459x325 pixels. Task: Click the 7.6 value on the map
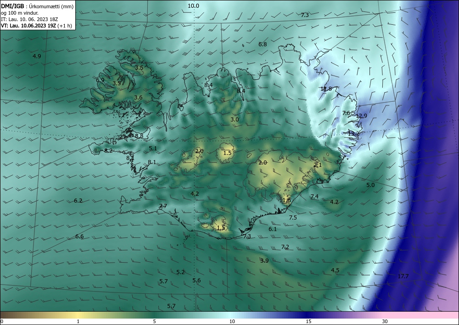point(346,113)
